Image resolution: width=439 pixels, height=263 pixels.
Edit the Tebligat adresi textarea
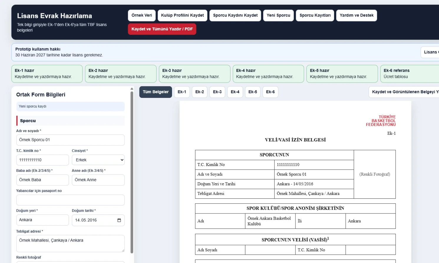coord(70,244)
